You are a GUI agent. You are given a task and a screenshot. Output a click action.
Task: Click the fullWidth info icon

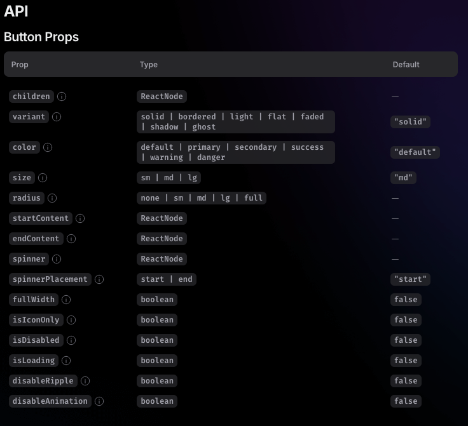point(66,300)
